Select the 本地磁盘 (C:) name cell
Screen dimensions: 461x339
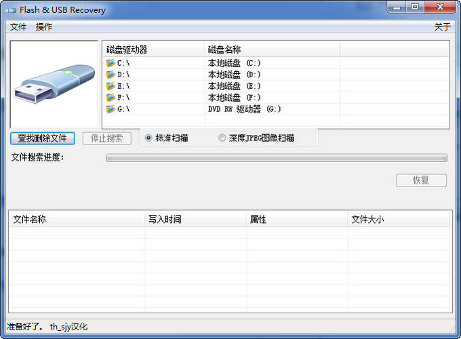234,63
